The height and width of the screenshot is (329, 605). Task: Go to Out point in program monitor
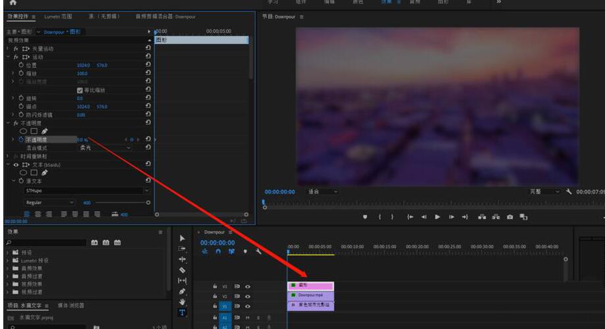coord(465,217)
